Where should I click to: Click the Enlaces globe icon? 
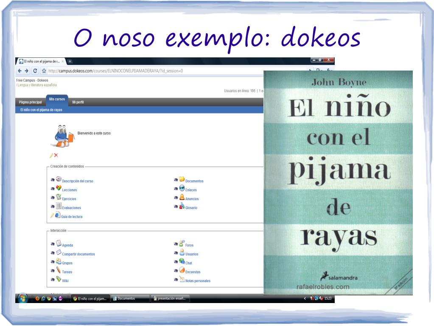(x=182, y=188)
